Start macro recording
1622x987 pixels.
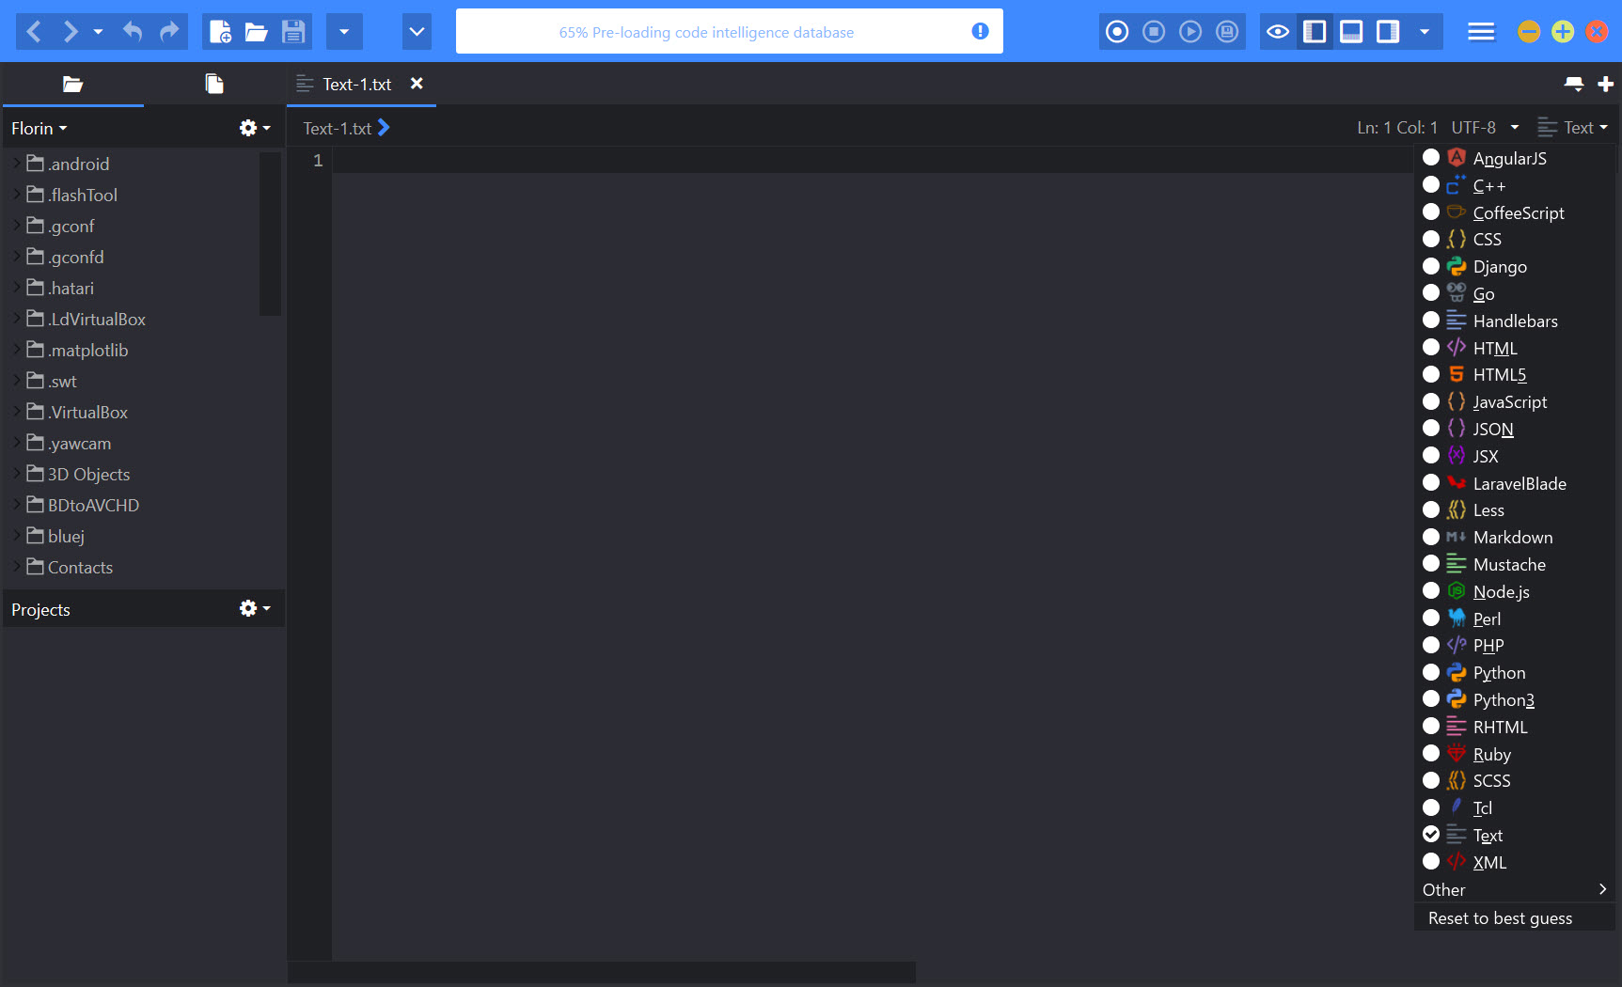click(1117, 32)
